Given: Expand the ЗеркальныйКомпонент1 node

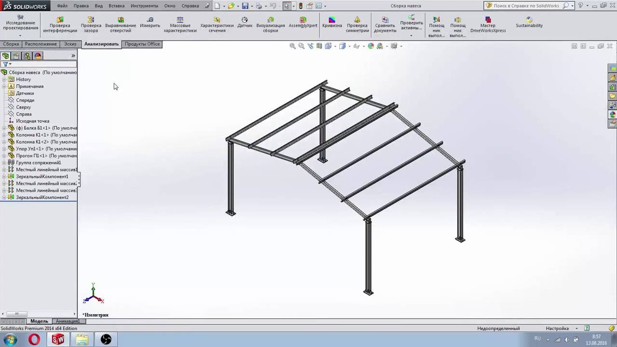Looking at the screenshot, I should click(4, 177).
